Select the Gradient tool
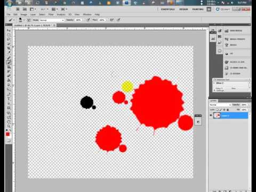 tap(9, 80)
